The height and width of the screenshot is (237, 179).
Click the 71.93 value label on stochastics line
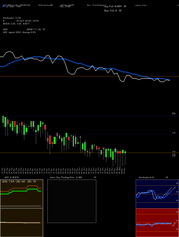[x=174, y=189]
